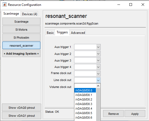This screenshot has height=121, width=149.
Task: Choose /vDAQ0/D0.0 from the list
Action: point(85,90)
